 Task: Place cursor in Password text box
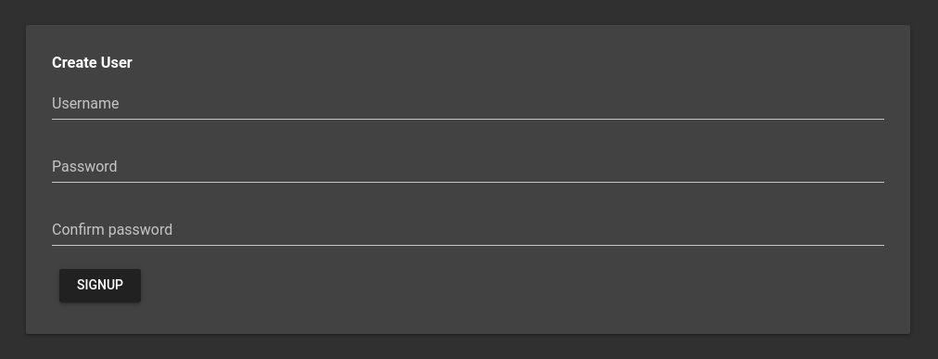(468, 167)
